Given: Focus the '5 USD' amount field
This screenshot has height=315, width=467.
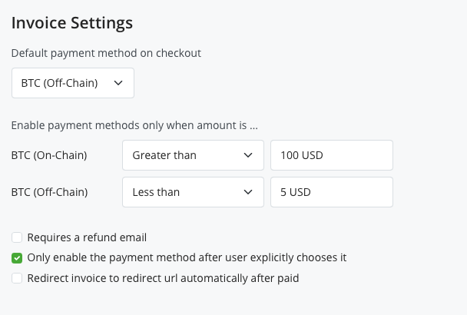Looking at the screenshot, I should pyautogui.click(x=331, y=192).
